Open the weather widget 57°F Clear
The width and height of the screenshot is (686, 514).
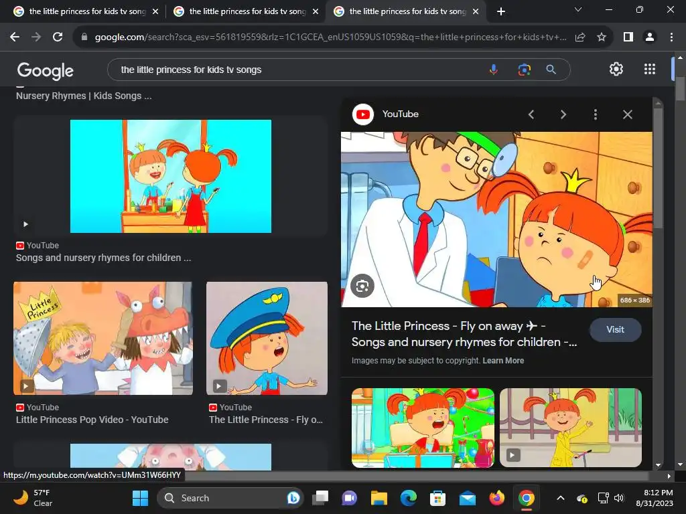33,498
